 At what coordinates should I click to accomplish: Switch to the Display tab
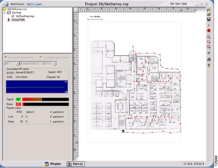[53, 164]
